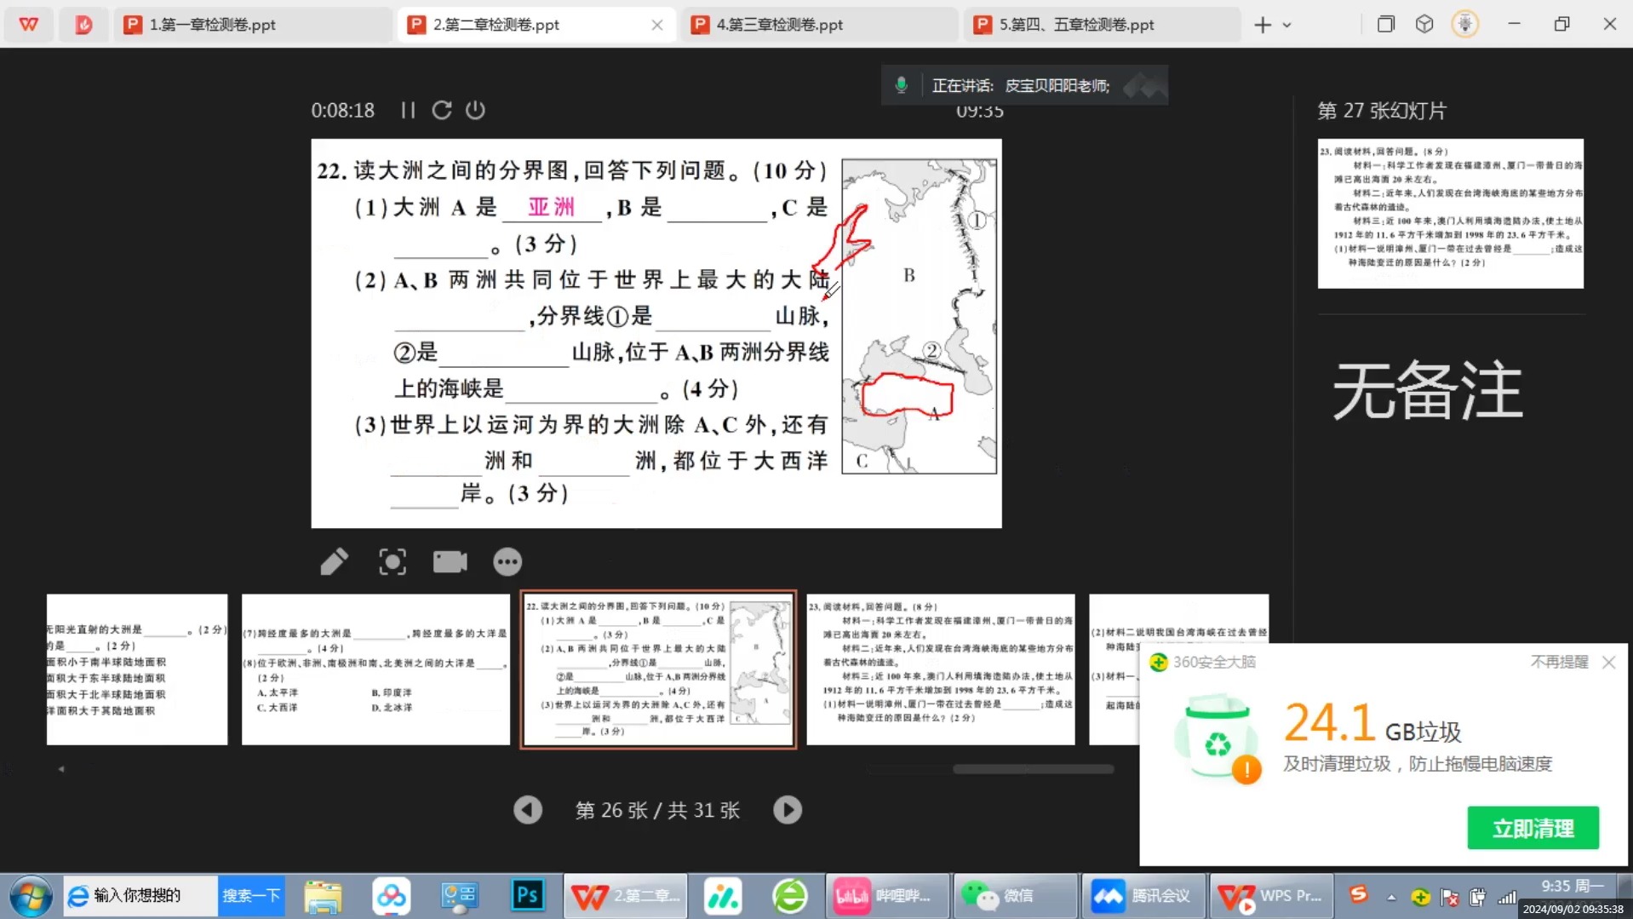Advance to next slide with right arrow
The image size is (1633, 919).
[x=787, y=810]
